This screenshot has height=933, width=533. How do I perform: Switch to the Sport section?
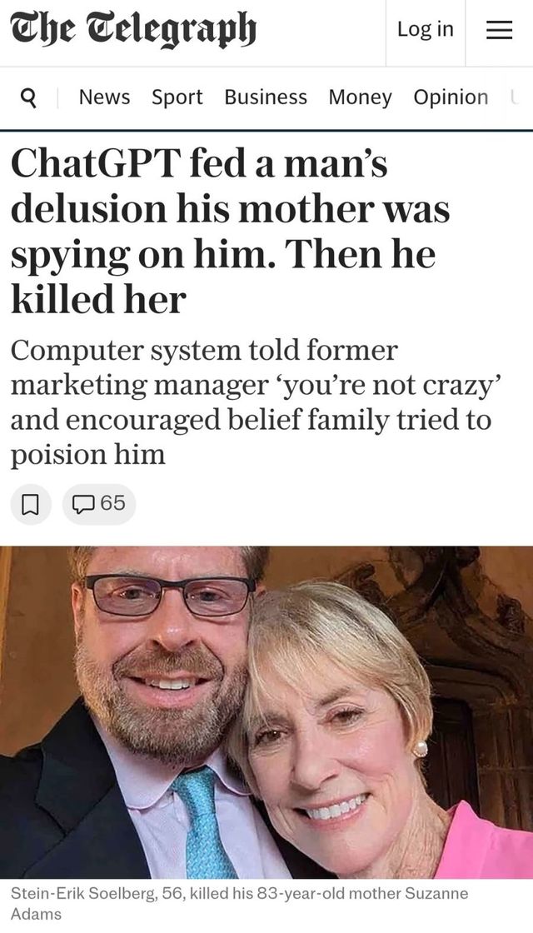(x=177, y=97)
